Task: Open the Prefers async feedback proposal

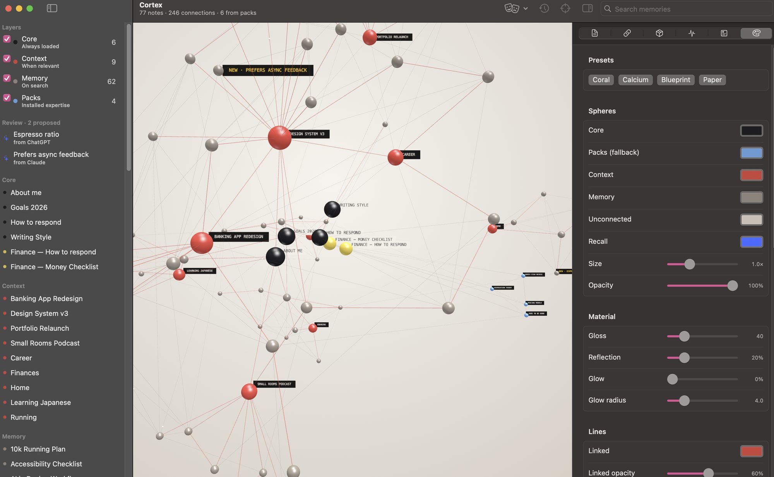Action: [x=62, y=158]
